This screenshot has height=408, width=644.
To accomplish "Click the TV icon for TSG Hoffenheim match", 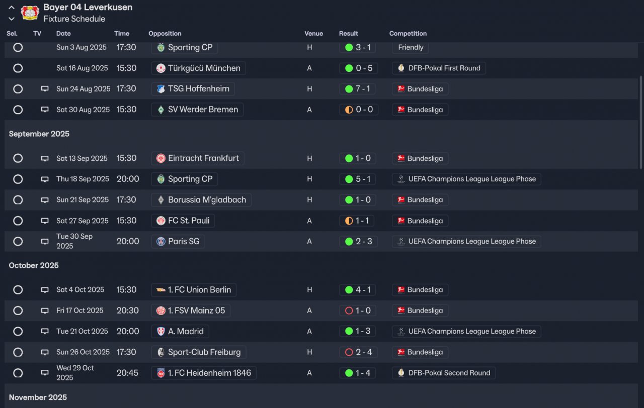I will click(x=45, y=89).
